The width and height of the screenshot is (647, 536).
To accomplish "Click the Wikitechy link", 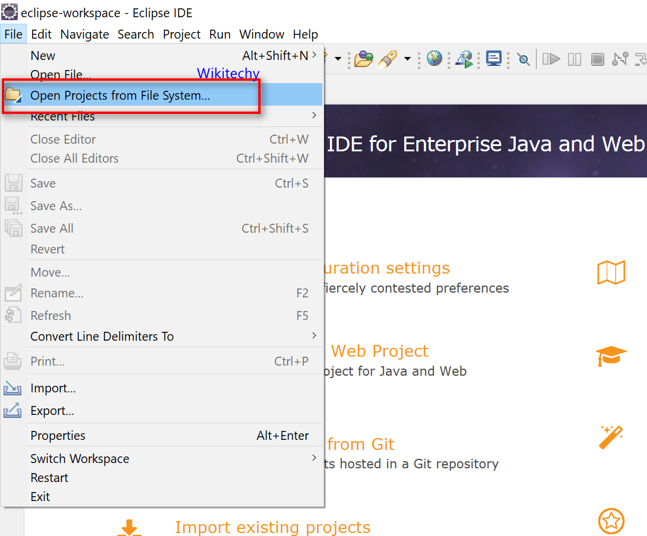I will [x=228, y=73].
